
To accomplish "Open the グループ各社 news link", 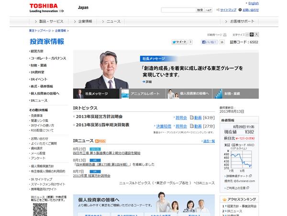I will pyautogui.click(x=178, y=183).
